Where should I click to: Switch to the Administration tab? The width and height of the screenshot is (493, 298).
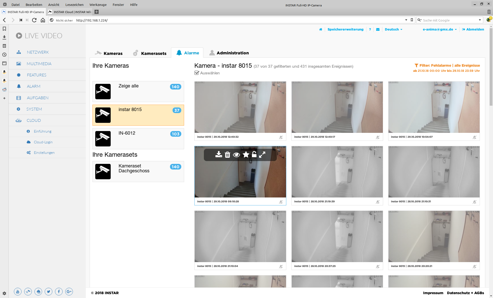(229, 53)
